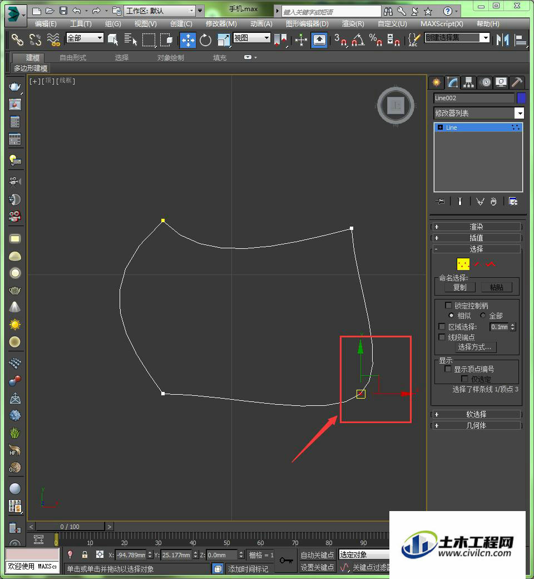This screenshot has height=579, width=534.
Task: Toggle the 仅选定 checkbox
Action: [464, 379]
